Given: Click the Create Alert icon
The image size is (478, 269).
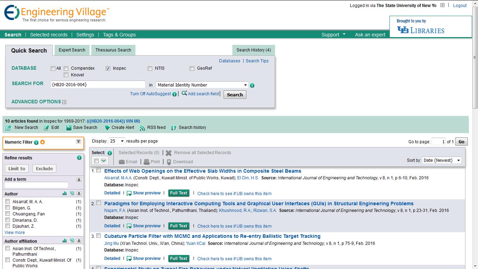Looking at the screenshot, I should [x=107, y=128].
